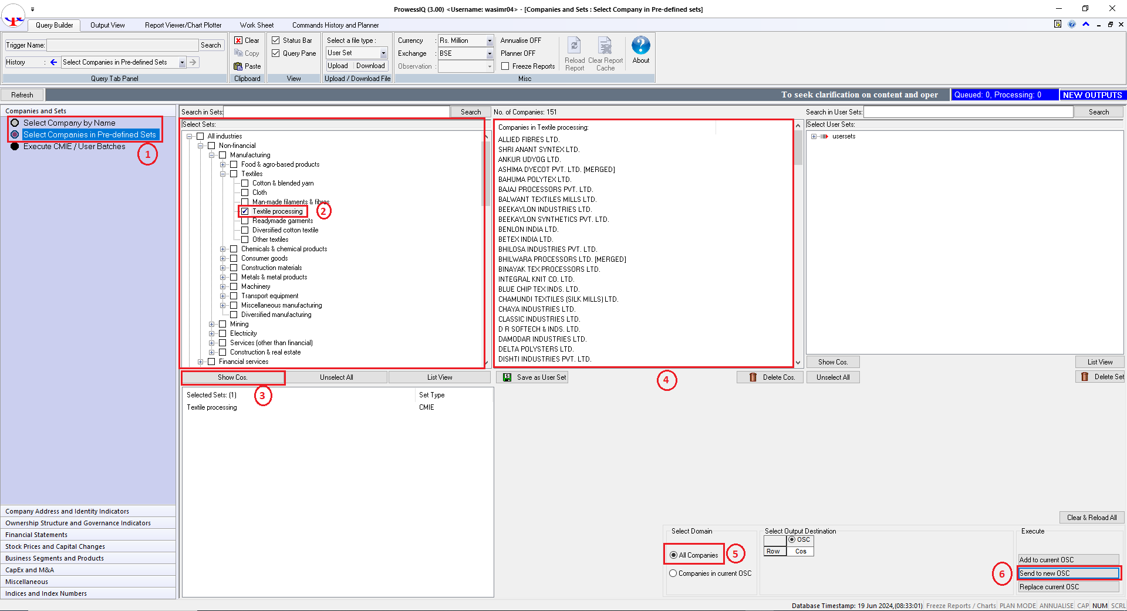Open the History dropdown list

tap(182, 62)
